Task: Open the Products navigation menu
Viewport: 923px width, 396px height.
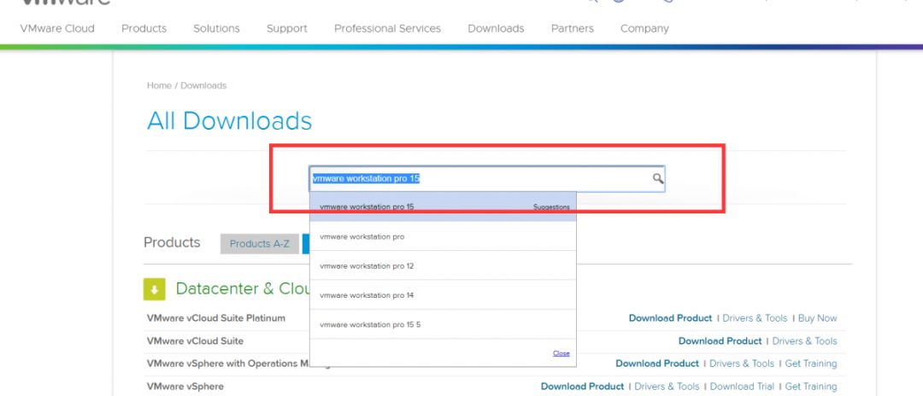Action: [x=144, y=28]
